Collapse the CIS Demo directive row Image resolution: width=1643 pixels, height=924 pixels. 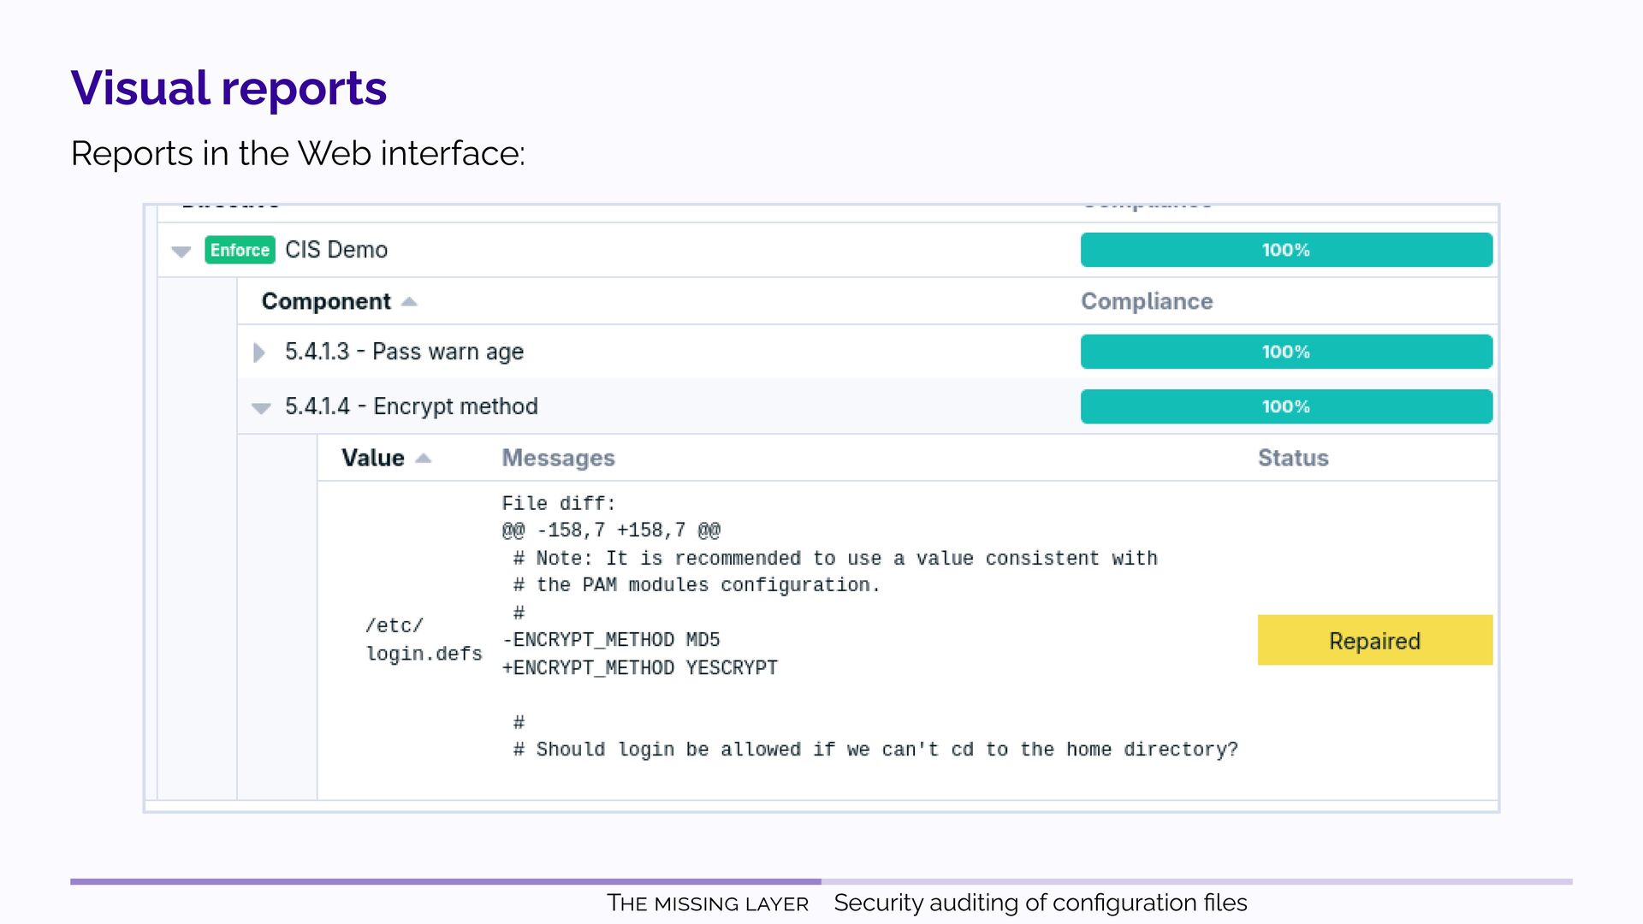coord(181,252)
